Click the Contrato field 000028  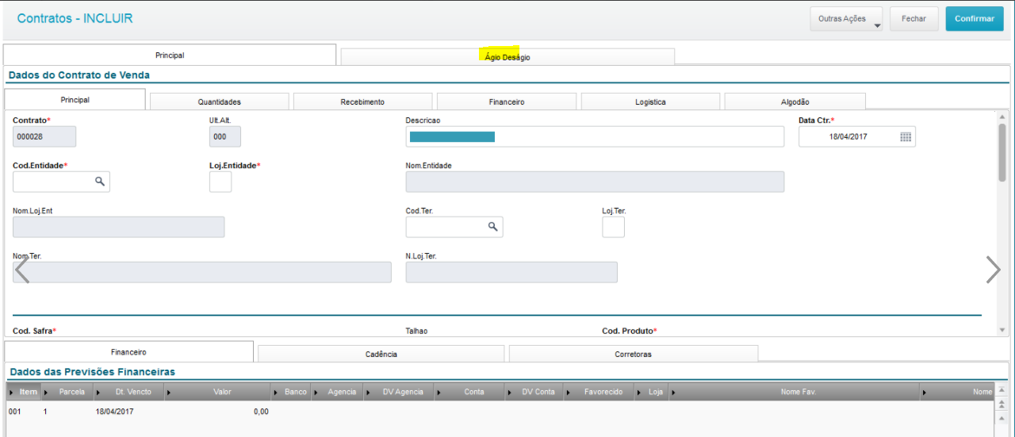(x=44, y=136)
